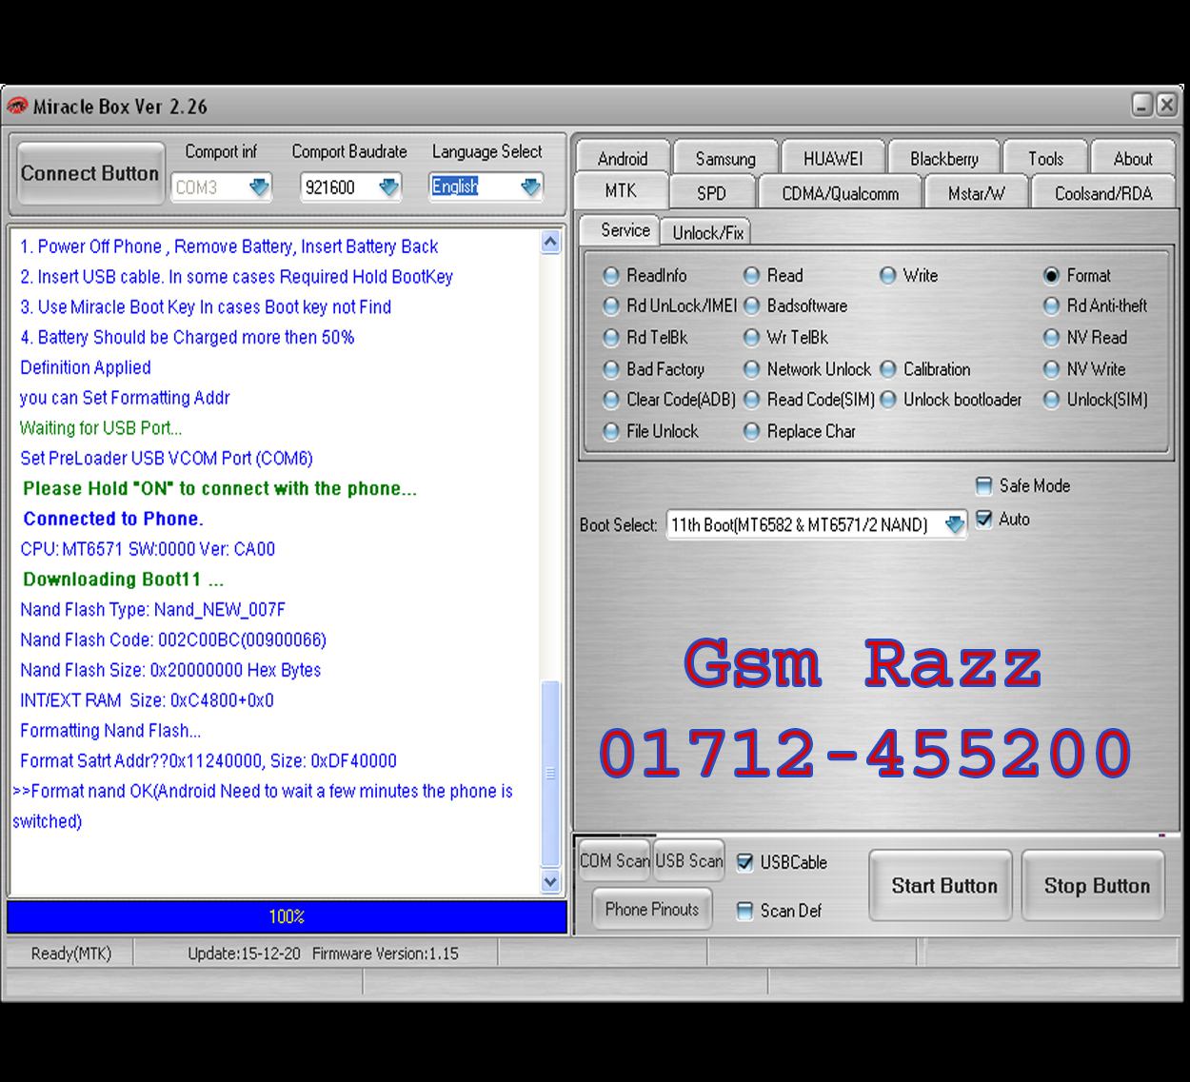Select the MTK tab
Image resolution: width=1190 pixels, height=1082 pixels.
point(621,190)
